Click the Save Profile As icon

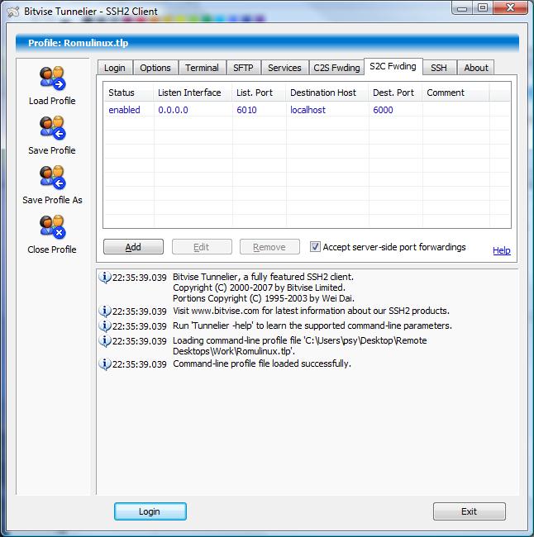(52, 177)
